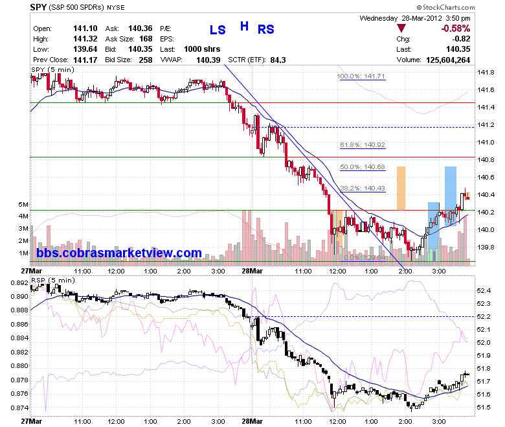Viewport: 505px width, 427px height.
Task: Click the 52.4 right axis label in RSP panel
Action: click(484, 291)
